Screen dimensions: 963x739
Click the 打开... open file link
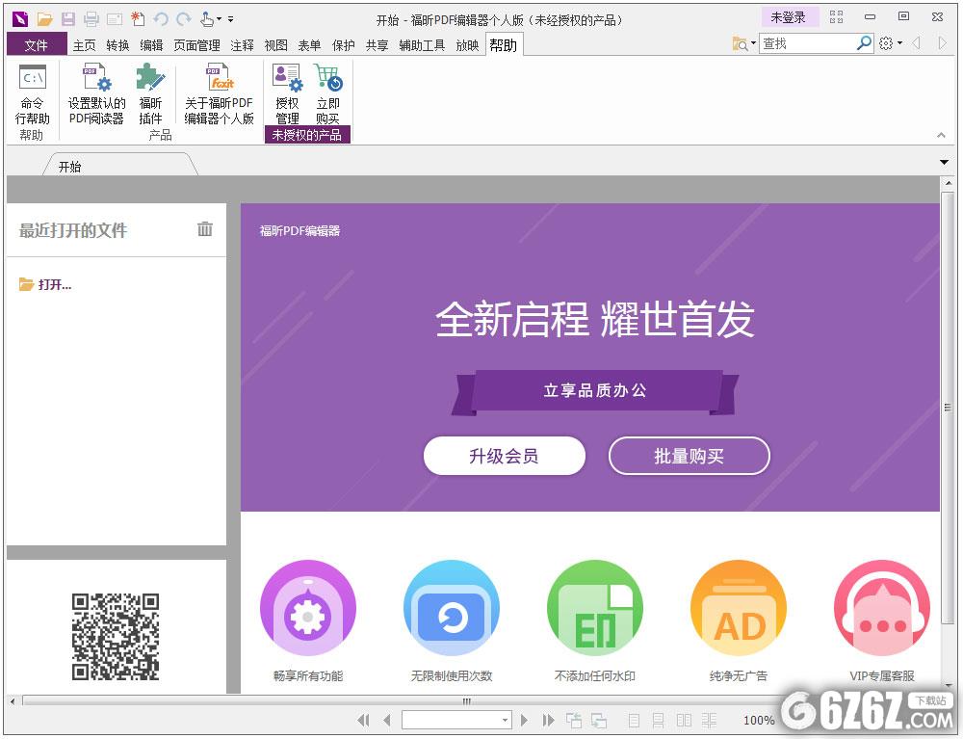[x=45, y=284]
